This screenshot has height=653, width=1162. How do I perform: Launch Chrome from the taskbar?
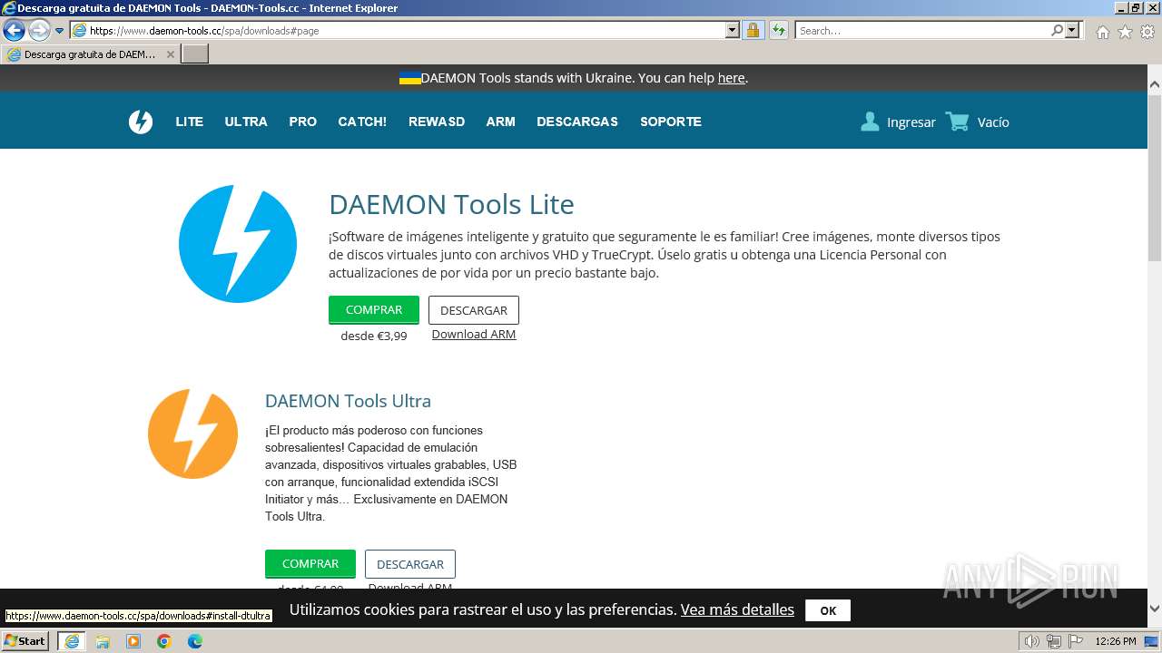coord(164,641)
